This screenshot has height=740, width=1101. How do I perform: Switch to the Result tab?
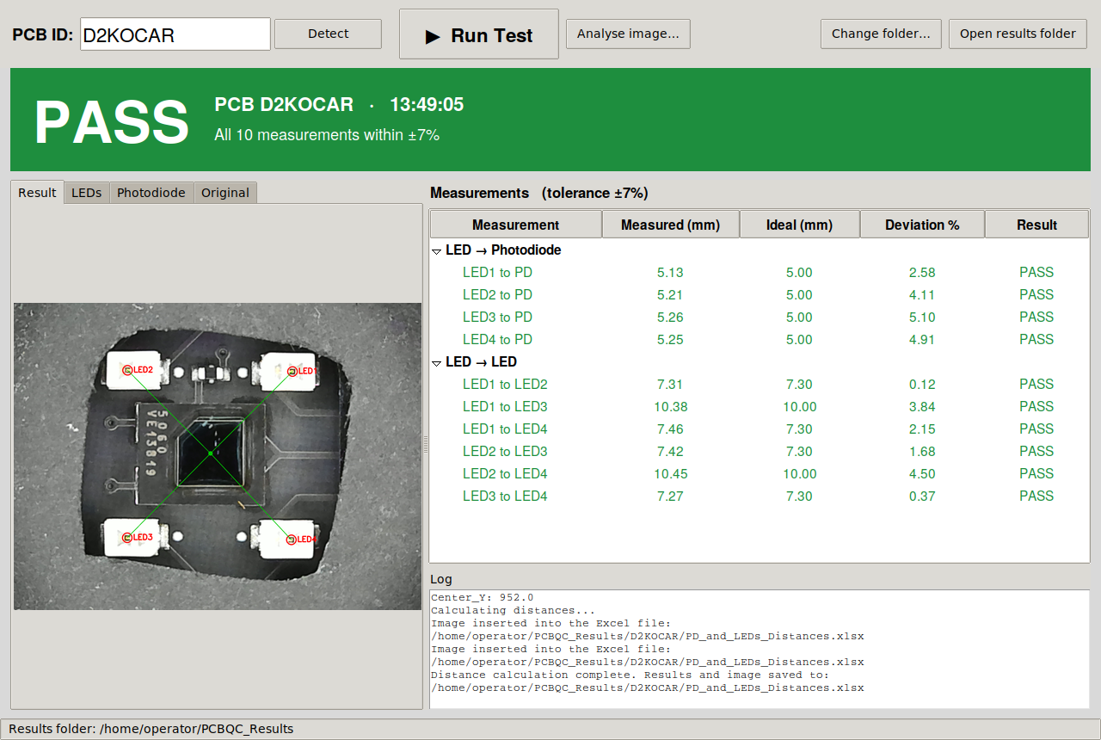click(37, 193)
